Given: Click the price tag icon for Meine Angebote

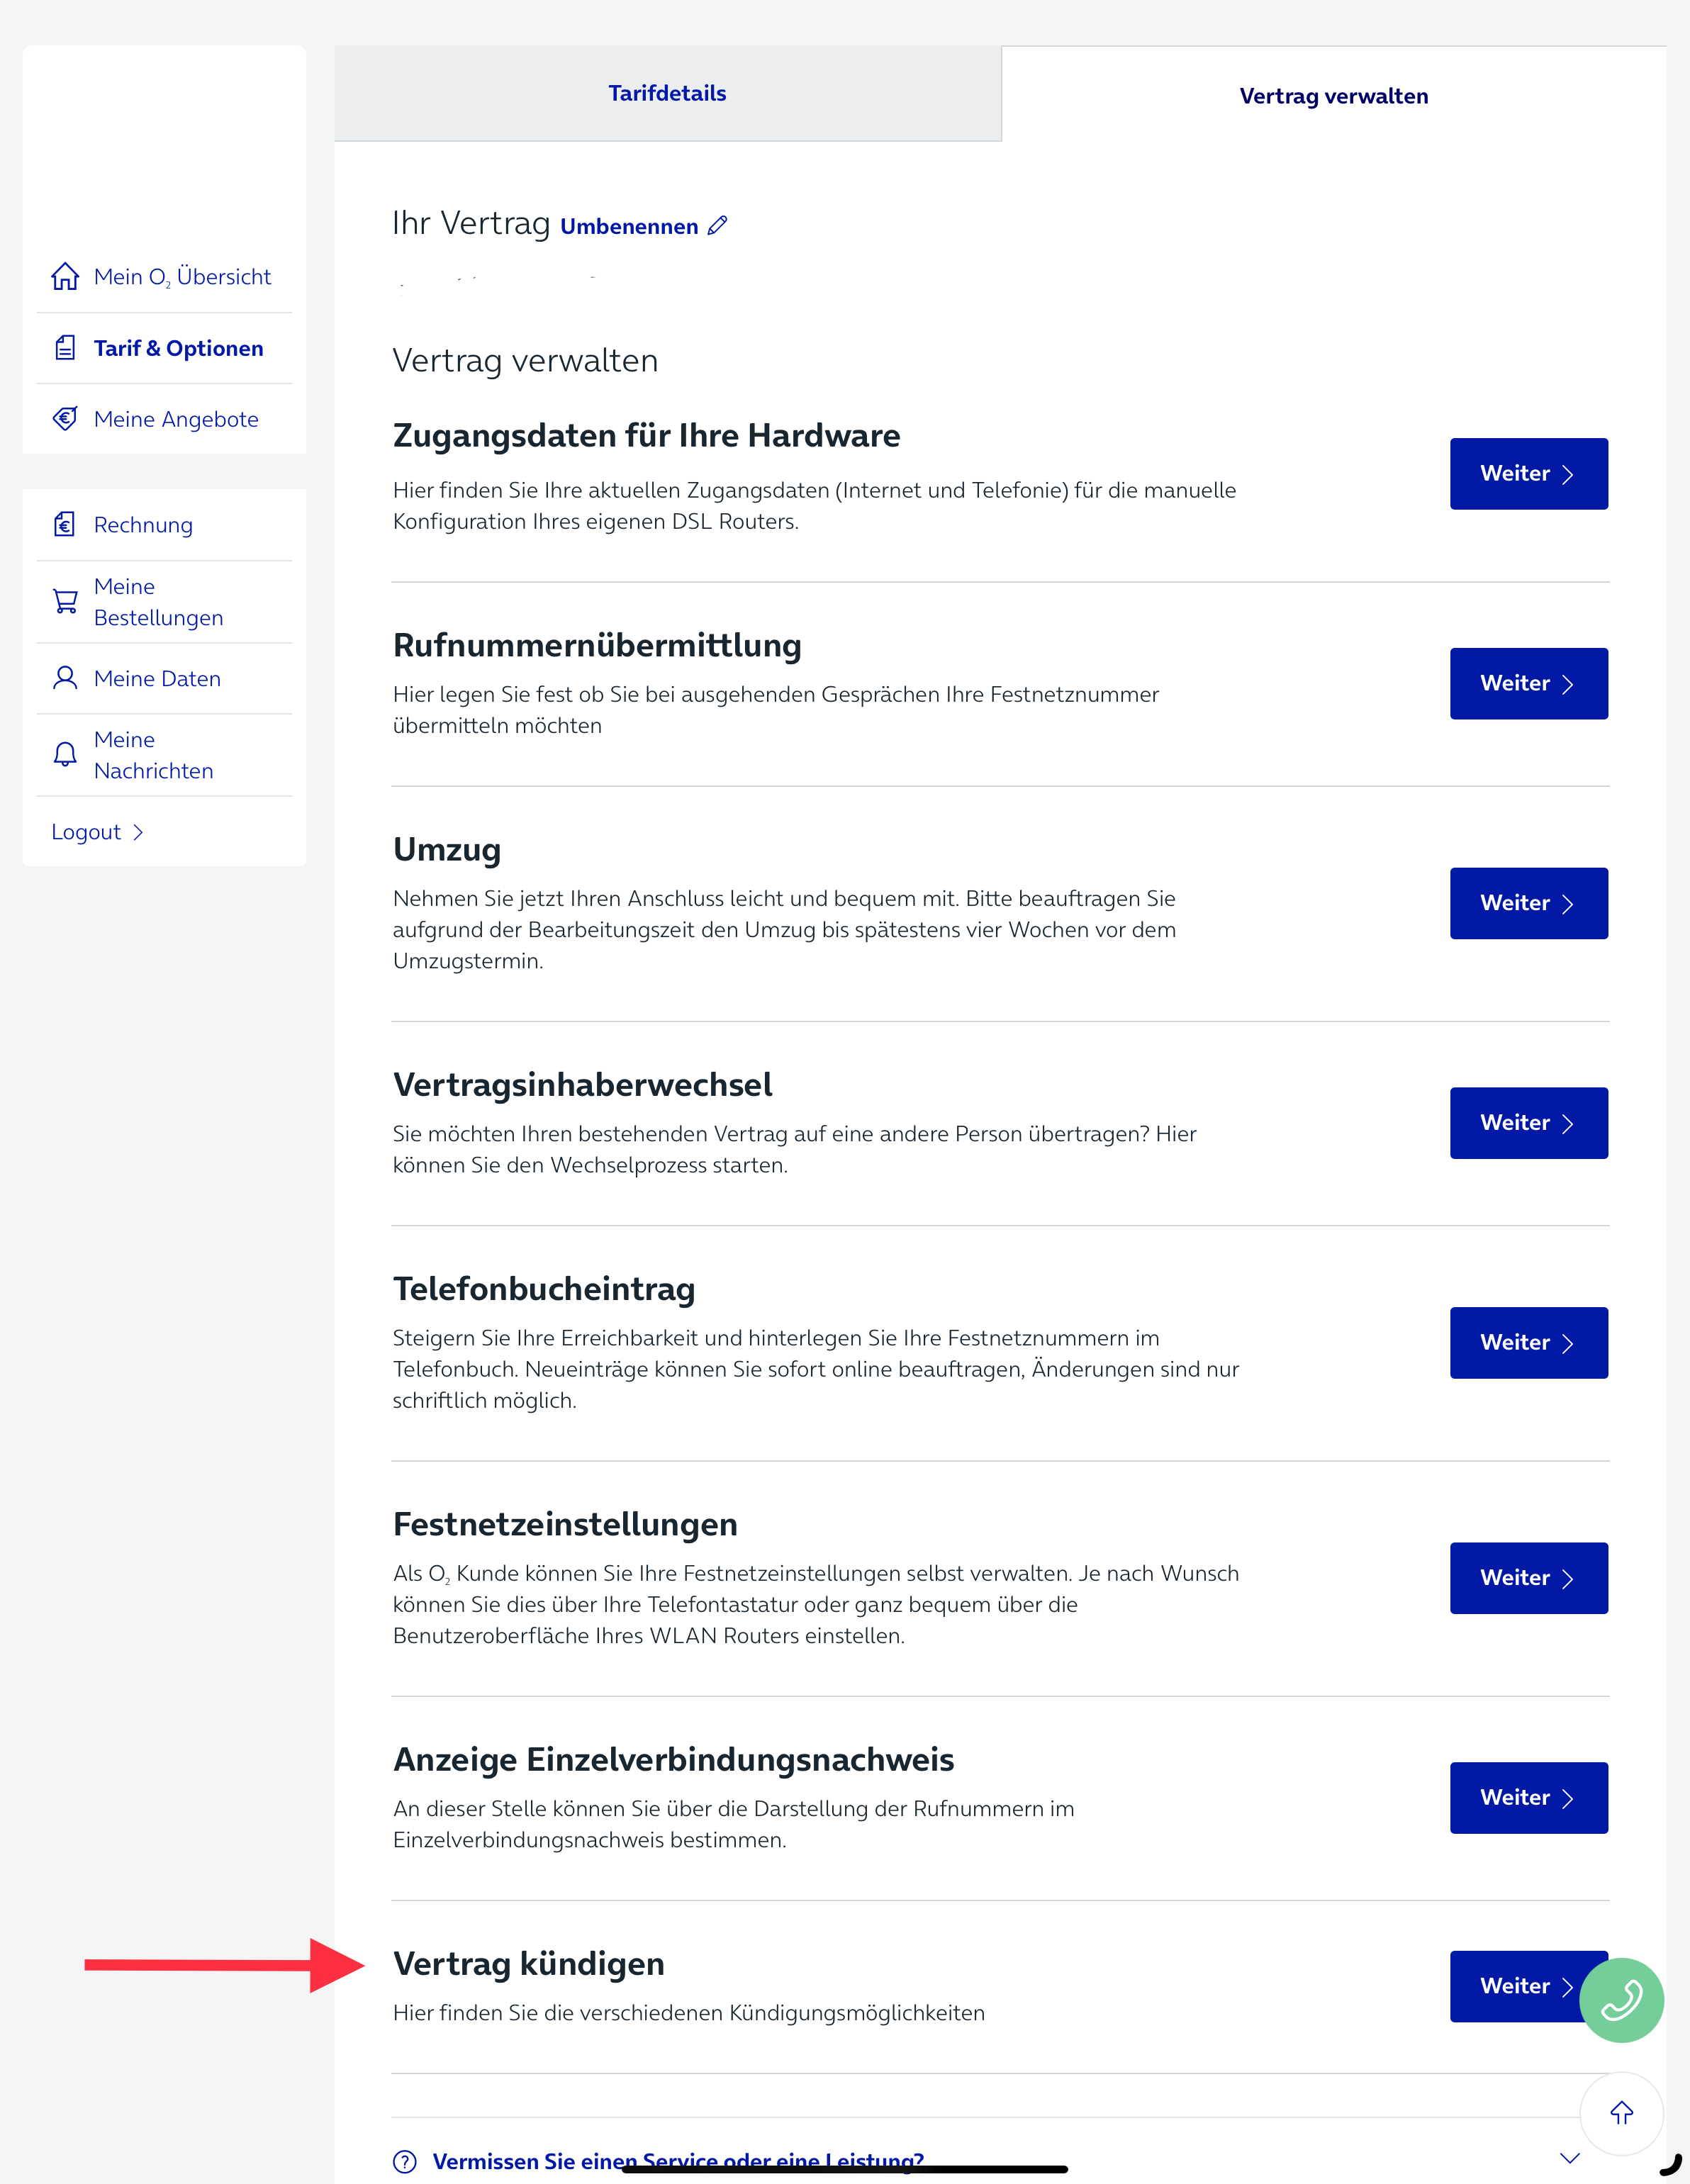Looking at the screenshot, I should pos(65,419).
